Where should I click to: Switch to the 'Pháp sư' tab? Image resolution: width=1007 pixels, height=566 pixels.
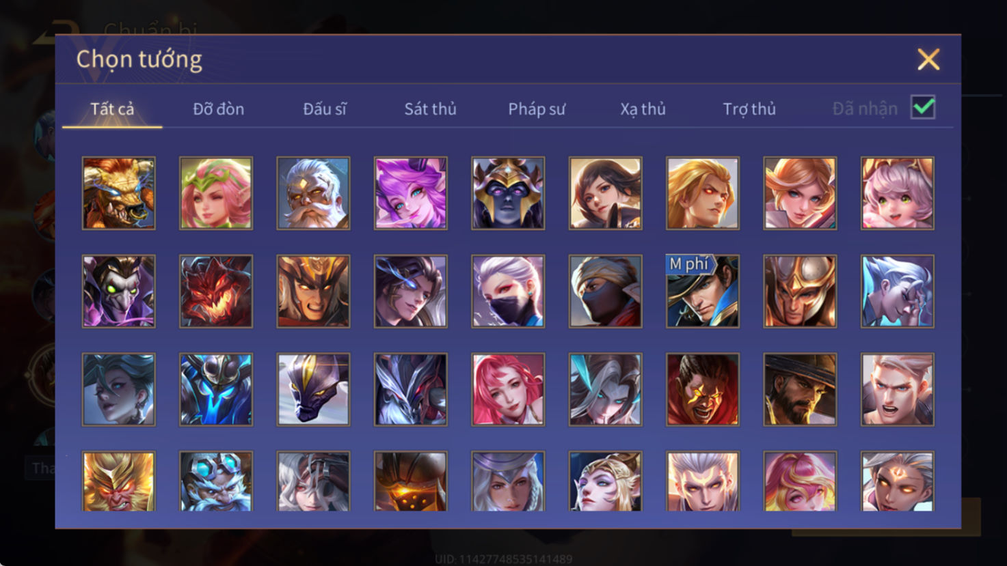click(x=537, y=109)
